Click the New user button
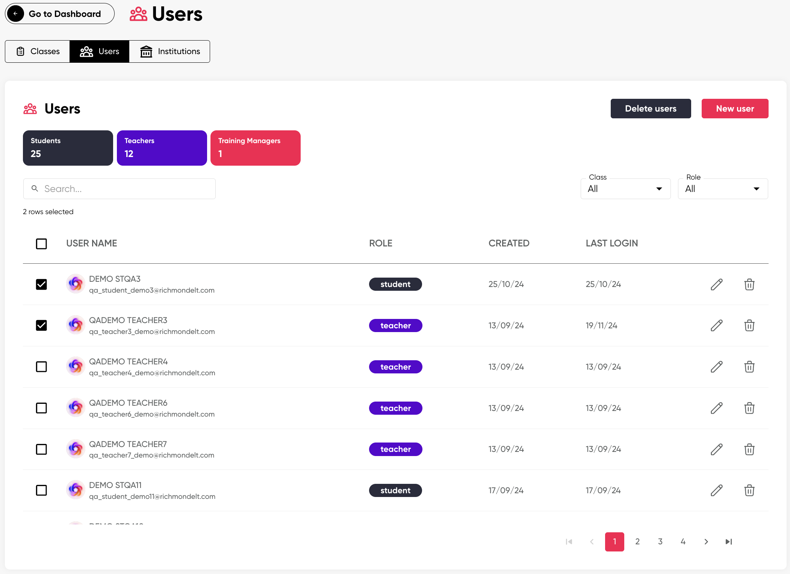 (x=734, y=109)
